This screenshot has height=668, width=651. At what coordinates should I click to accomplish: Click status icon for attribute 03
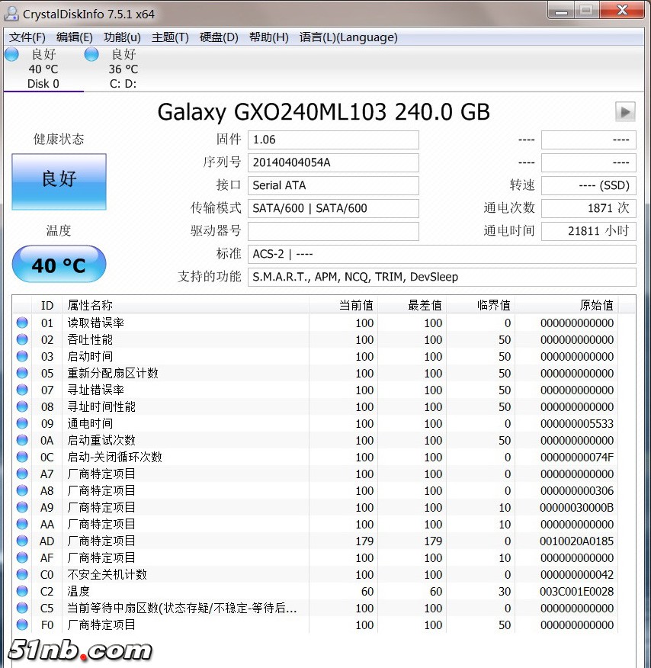point(22,357)
